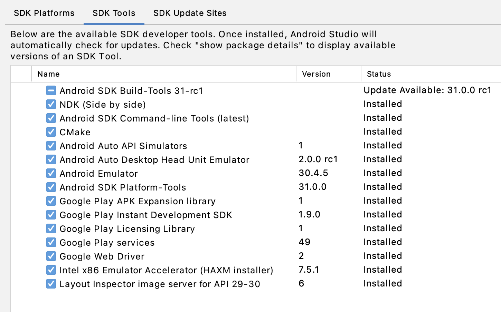Click Installed status of Google Web Driver

383,256
